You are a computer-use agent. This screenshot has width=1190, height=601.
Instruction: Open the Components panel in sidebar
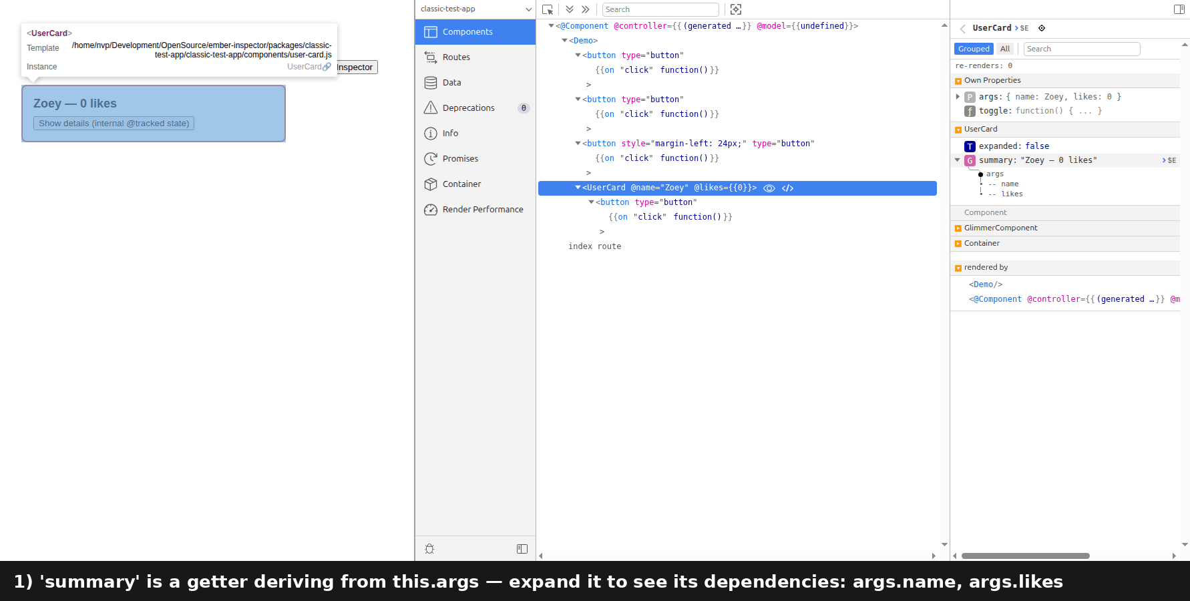(x=475, y=32)
